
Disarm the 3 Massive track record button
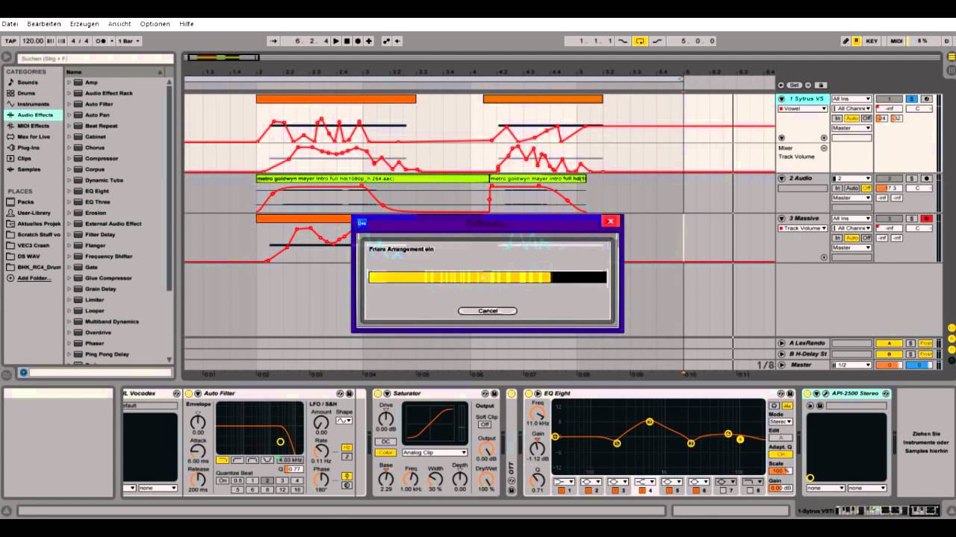(926, 219)
